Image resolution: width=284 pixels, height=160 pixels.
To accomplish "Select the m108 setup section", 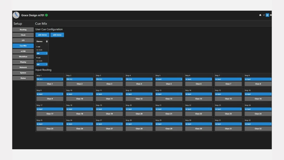I will [23, 51].
